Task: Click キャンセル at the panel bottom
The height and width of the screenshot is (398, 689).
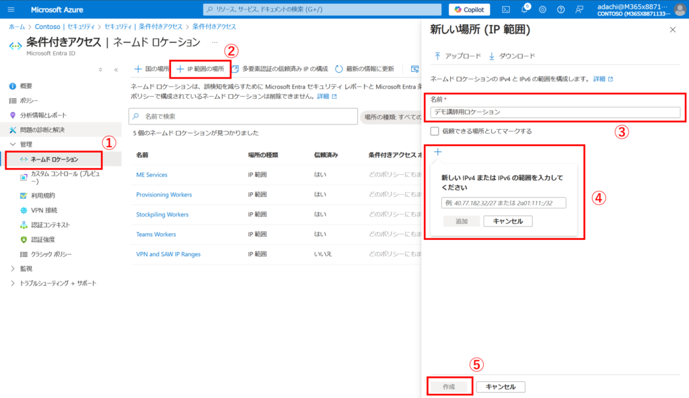Action: click(x=501, y=387)
